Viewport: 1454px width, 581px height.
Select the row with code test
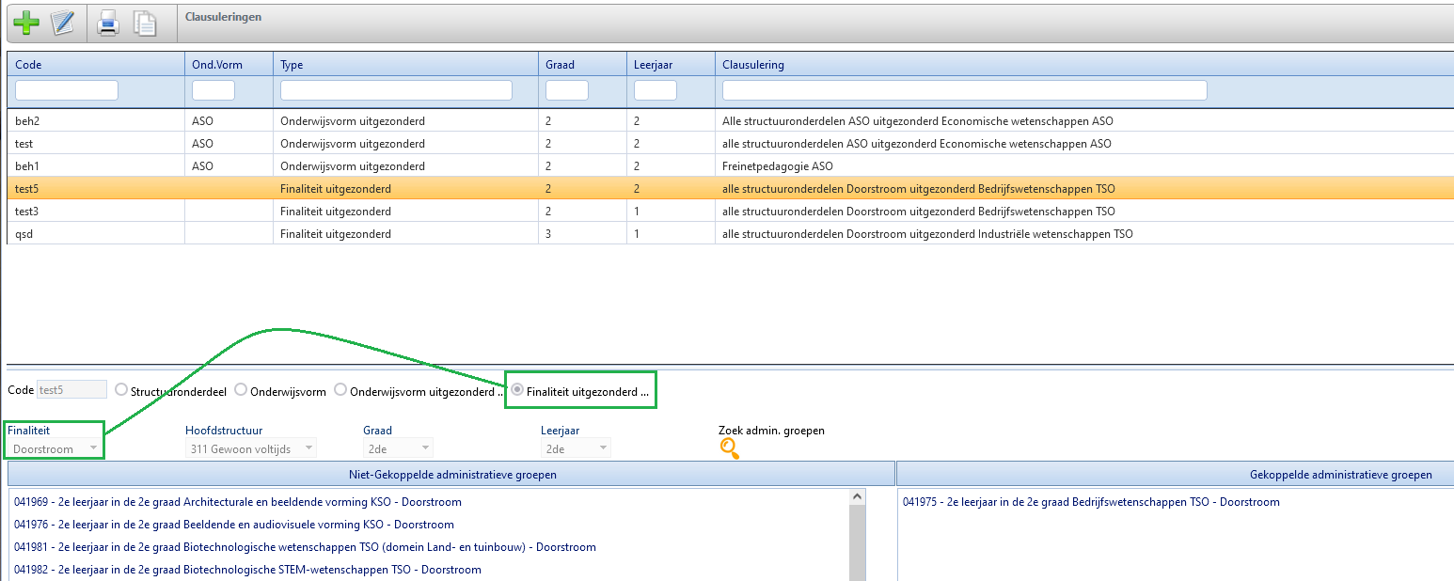(730, 144)
